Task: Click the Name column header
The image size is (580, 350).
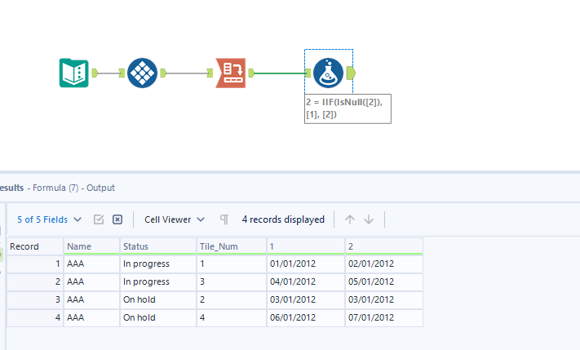Action: click(x=91, y=246)
